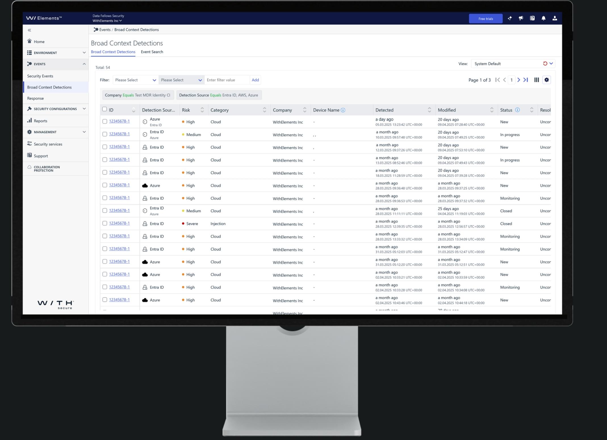Focus the Enter filter value field

click(x=227, y=80)
